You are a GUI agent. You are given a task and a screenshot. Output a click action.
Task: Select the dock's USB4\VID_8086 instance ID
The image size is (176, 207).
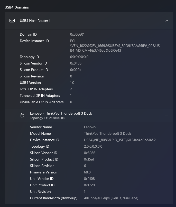[120, 140]
